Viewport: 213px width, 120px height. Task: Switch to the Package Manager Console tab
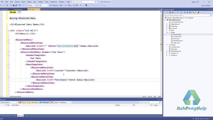pos(8,115)
